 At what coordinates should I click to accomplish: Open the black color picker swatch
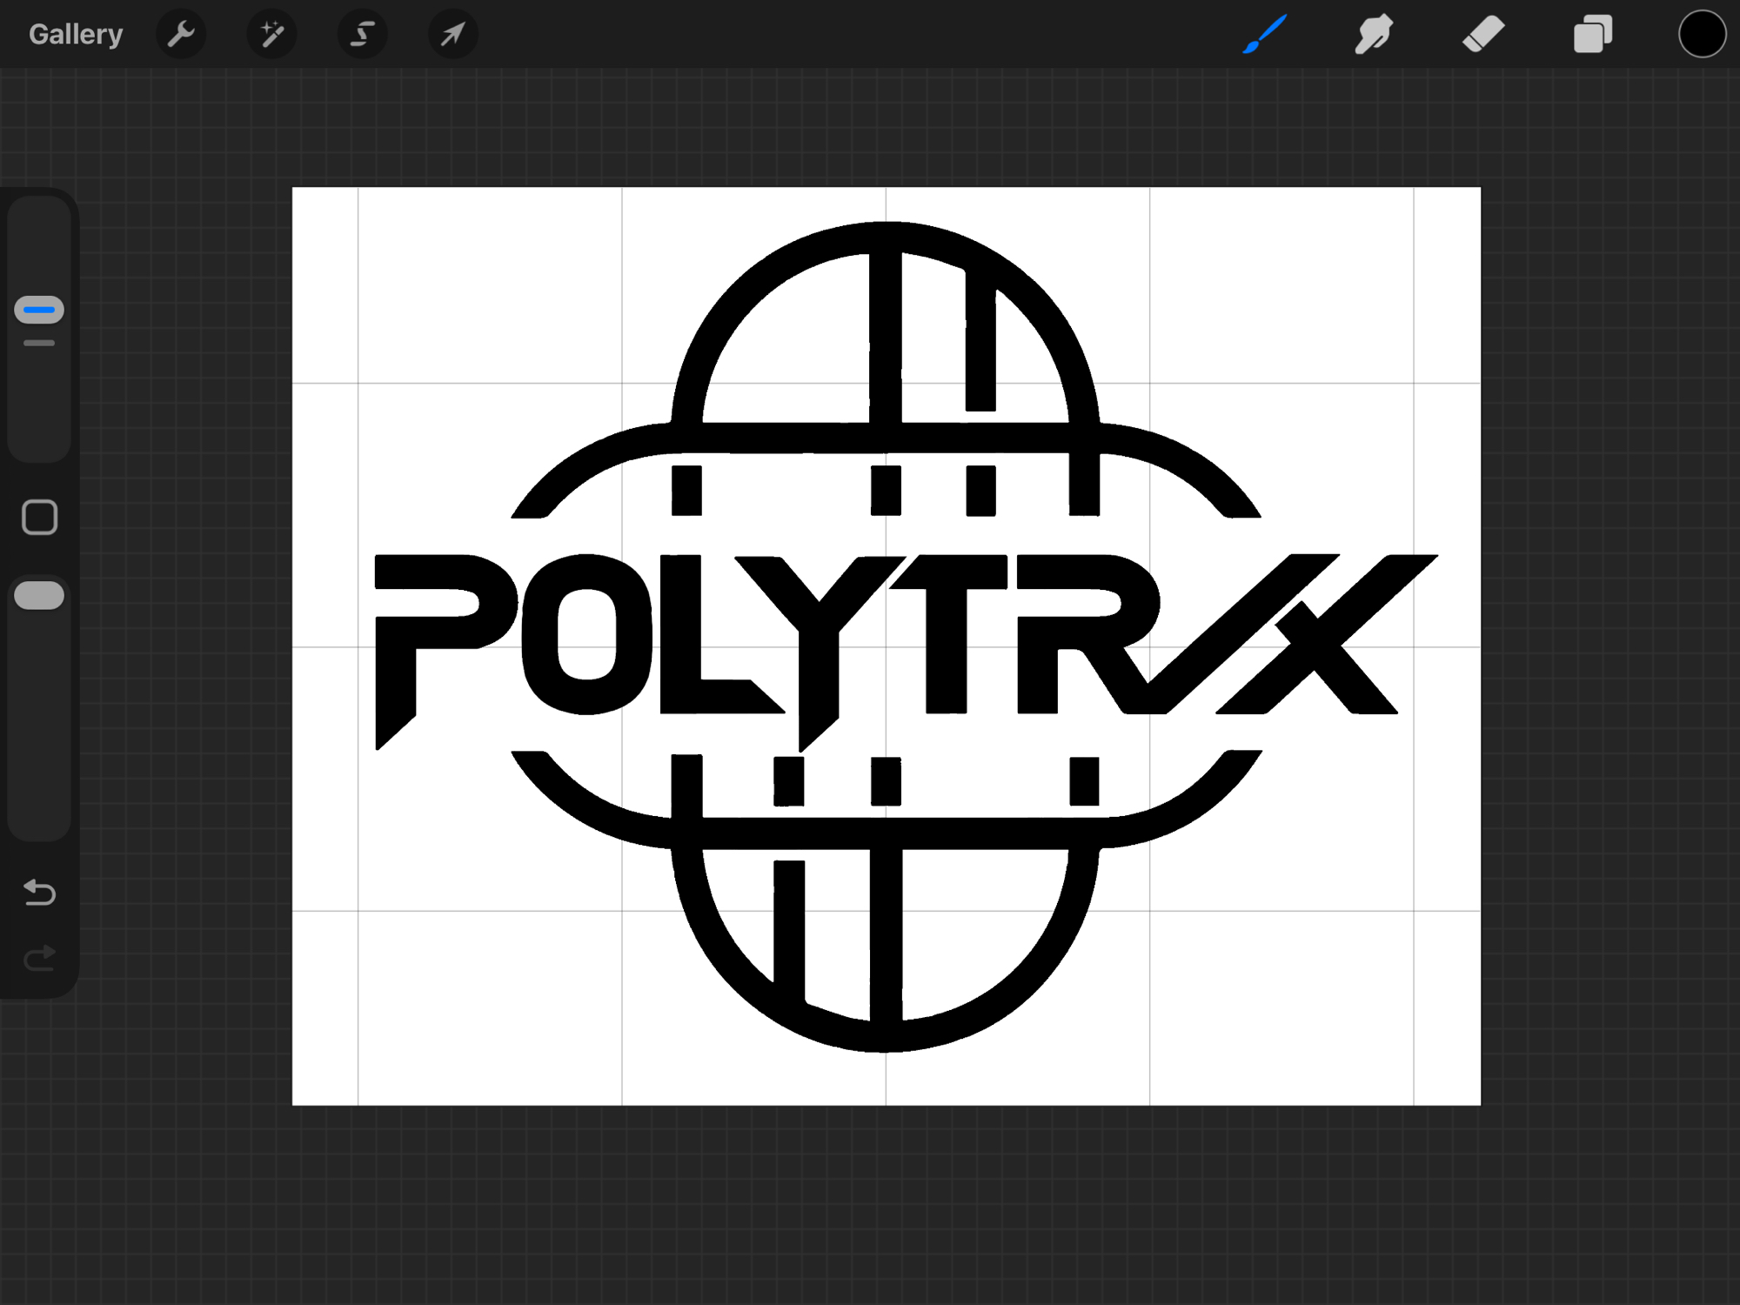tap(1702, 35)
